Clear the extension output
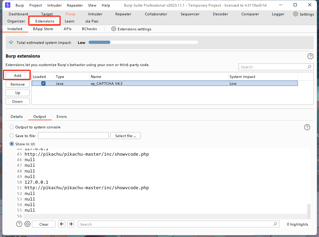Viewport: 319px width, 237px height. point(44,224)
